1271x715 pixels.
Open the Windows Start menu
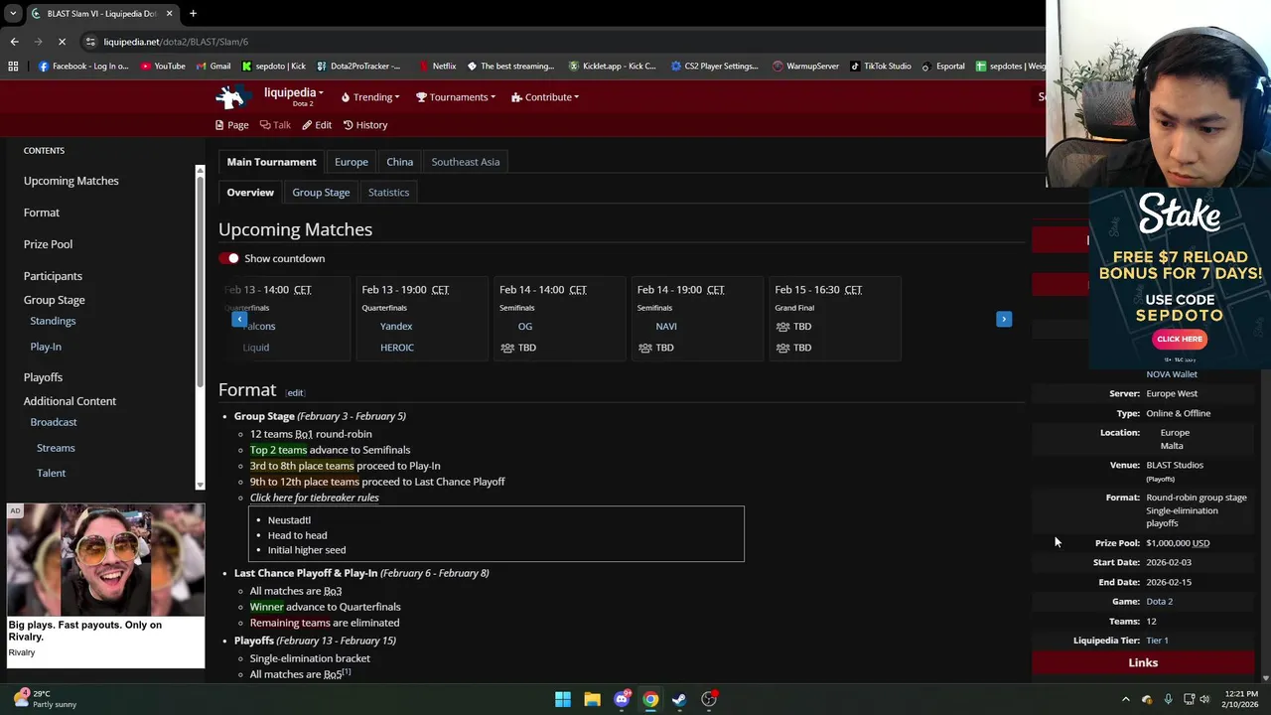(563, 699)
